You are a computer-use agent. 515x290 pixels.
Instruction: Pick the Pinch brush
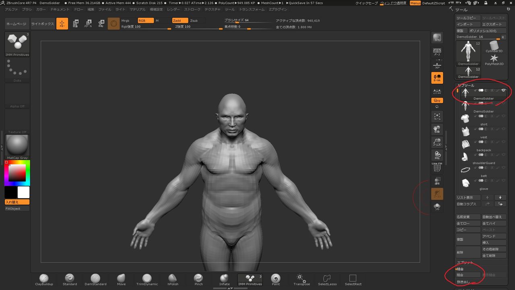pos(198,279)
